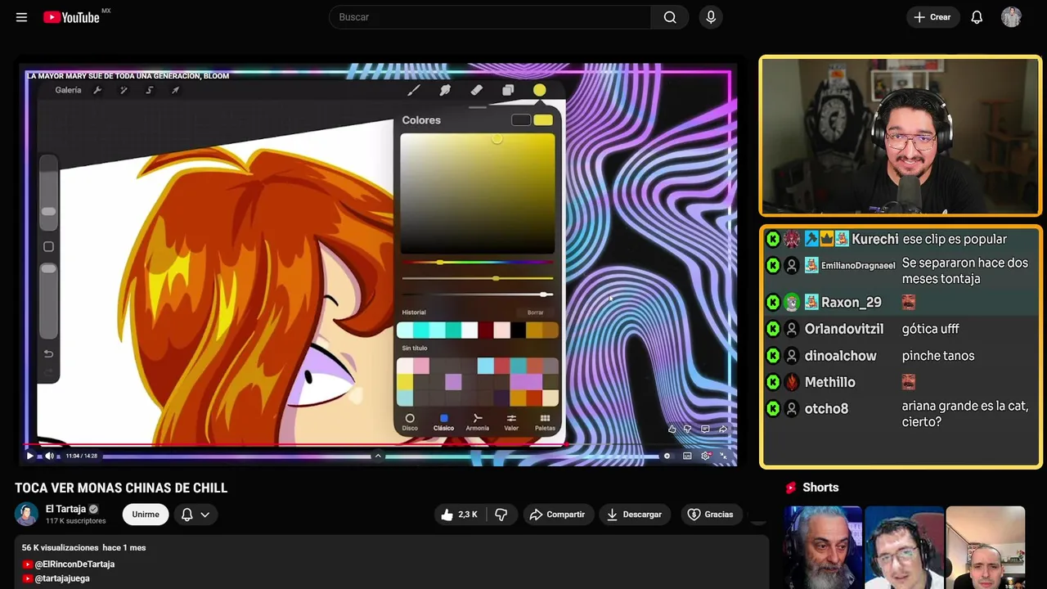
Task: Click the Compartir button
Action: coord(558,515)
